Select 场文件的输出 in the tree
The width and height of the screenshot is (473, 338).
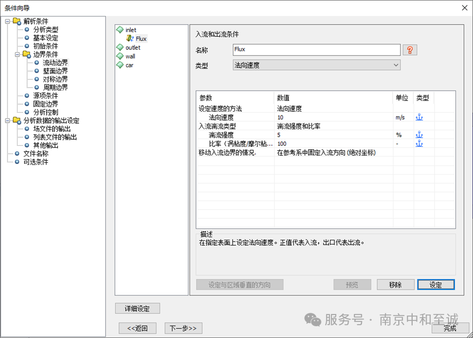[x=52, y=129]
